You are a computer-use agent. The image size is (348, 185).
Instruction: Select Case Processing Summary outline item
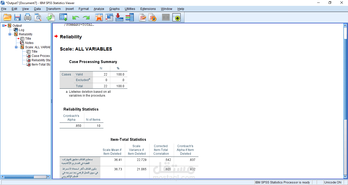click(41, 56)
